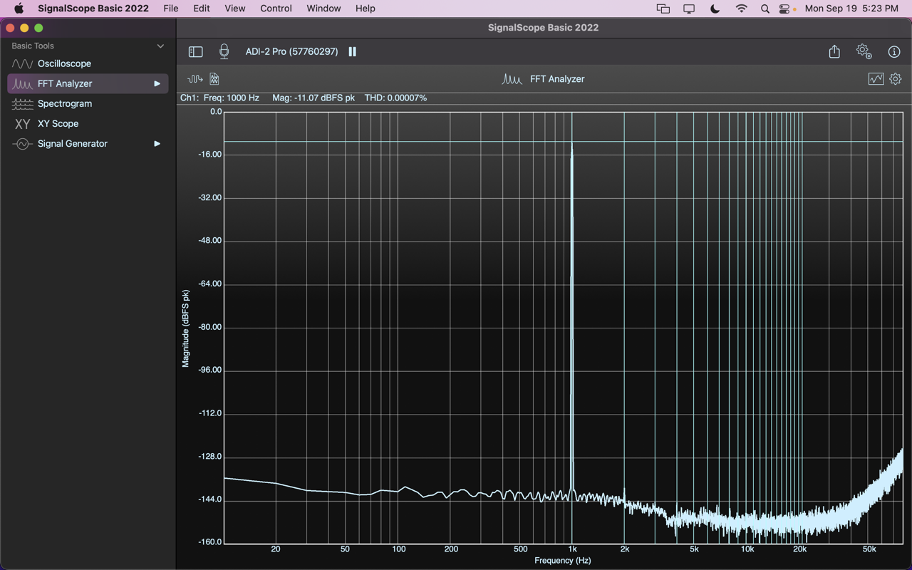This screenshot has width=912, height=570.
Task: Open the plot display options chart icon
Action: (x=876, y=79)
